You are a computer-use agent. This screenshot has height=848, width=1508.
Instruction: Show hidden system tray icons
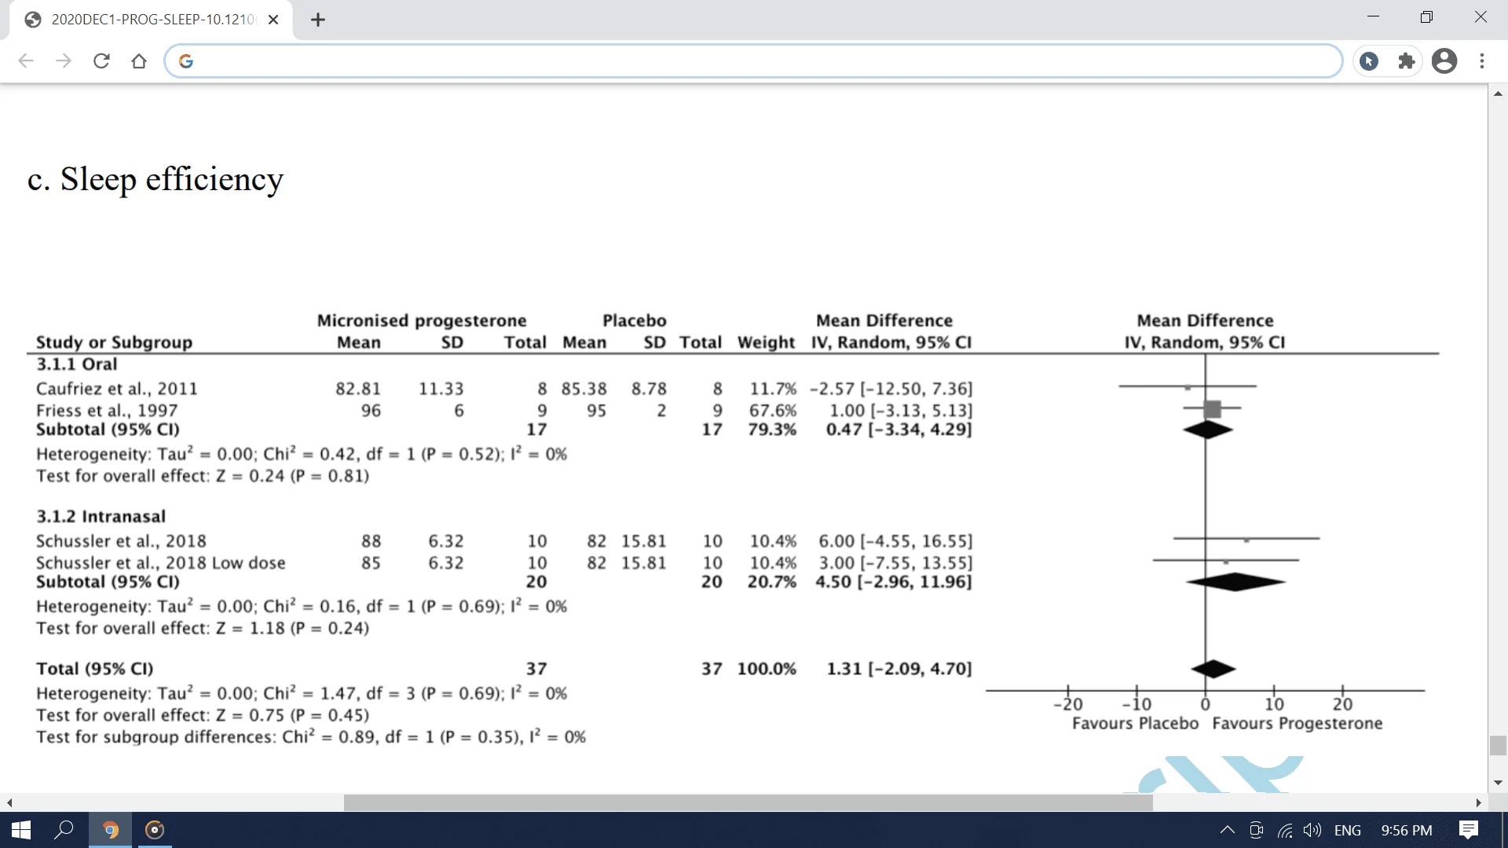(1227, 830)
